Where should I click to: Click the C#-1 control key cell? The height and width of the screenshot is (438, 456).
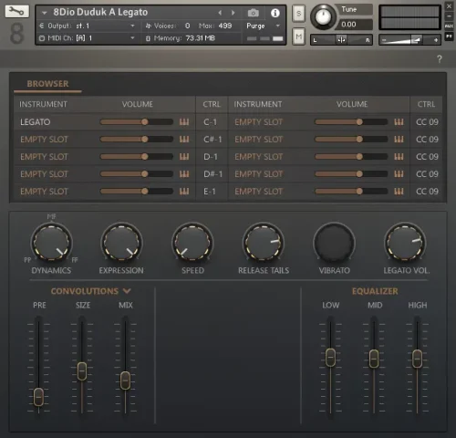point(212,140)
